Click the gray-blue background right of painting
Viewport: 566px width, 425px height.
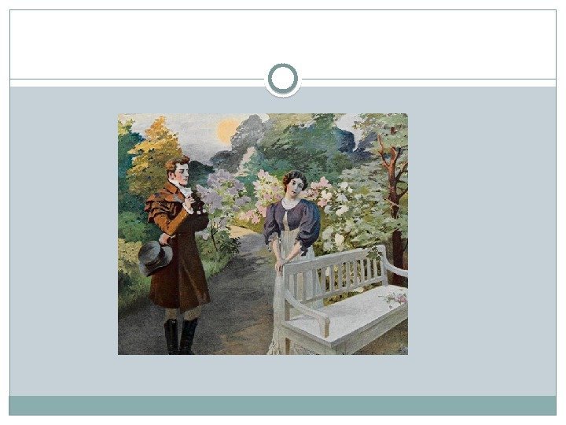point(482,238)
